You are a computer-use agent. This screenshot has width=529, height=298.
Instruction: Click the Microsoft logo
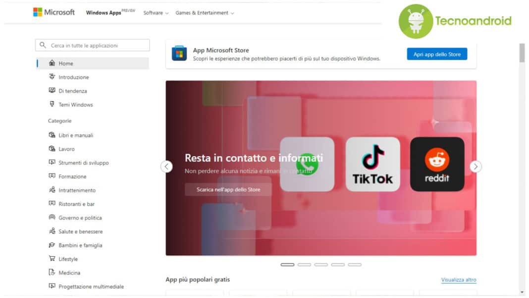(x=54, y=12)
